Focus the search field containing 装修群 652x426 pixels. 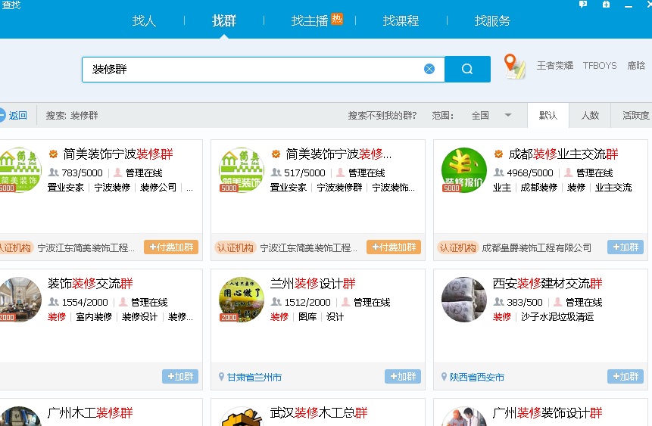(250, 69)
